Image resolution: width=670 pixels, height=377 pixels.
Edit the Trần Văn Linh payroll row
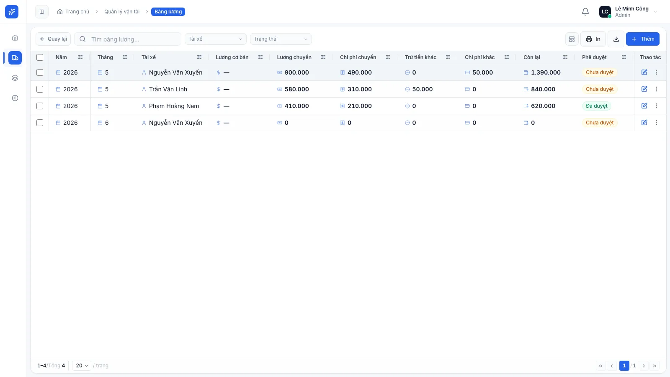644,89
